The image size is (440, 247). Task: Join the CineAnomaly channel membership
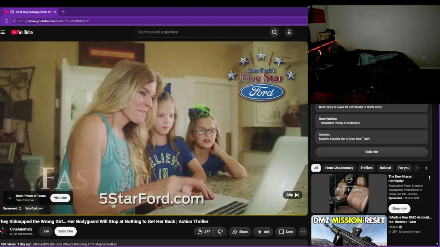click(46, 231)
